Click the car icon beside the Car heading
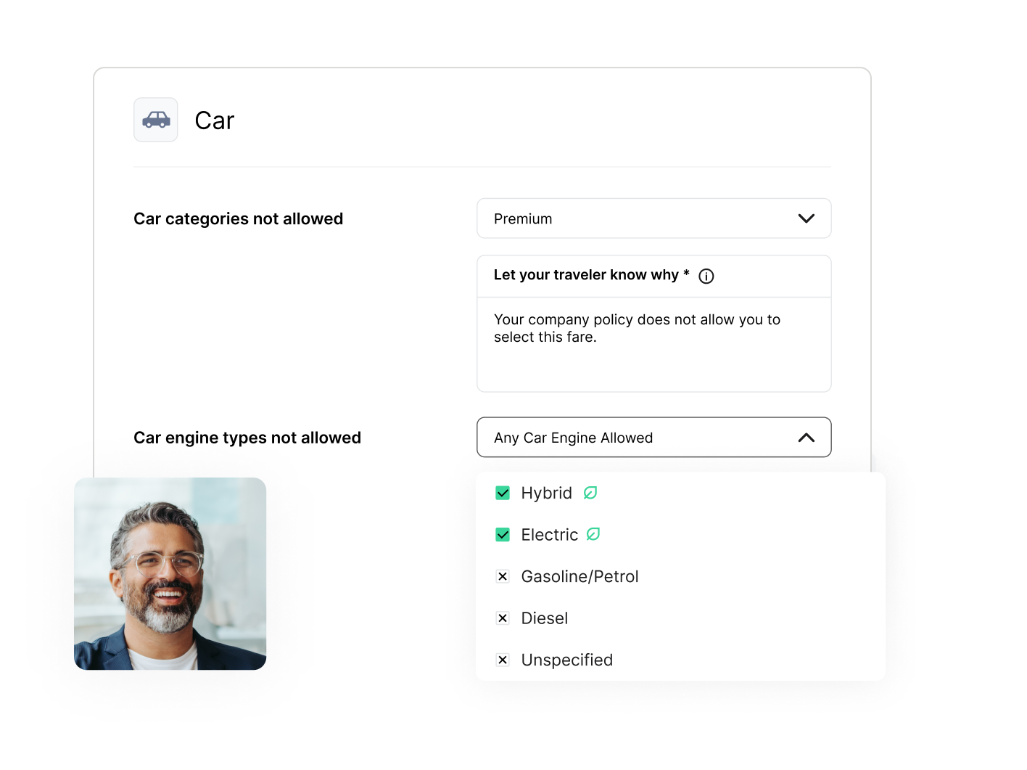The image size is (1027, 770). pyautogui.click(x=156, y=120)
